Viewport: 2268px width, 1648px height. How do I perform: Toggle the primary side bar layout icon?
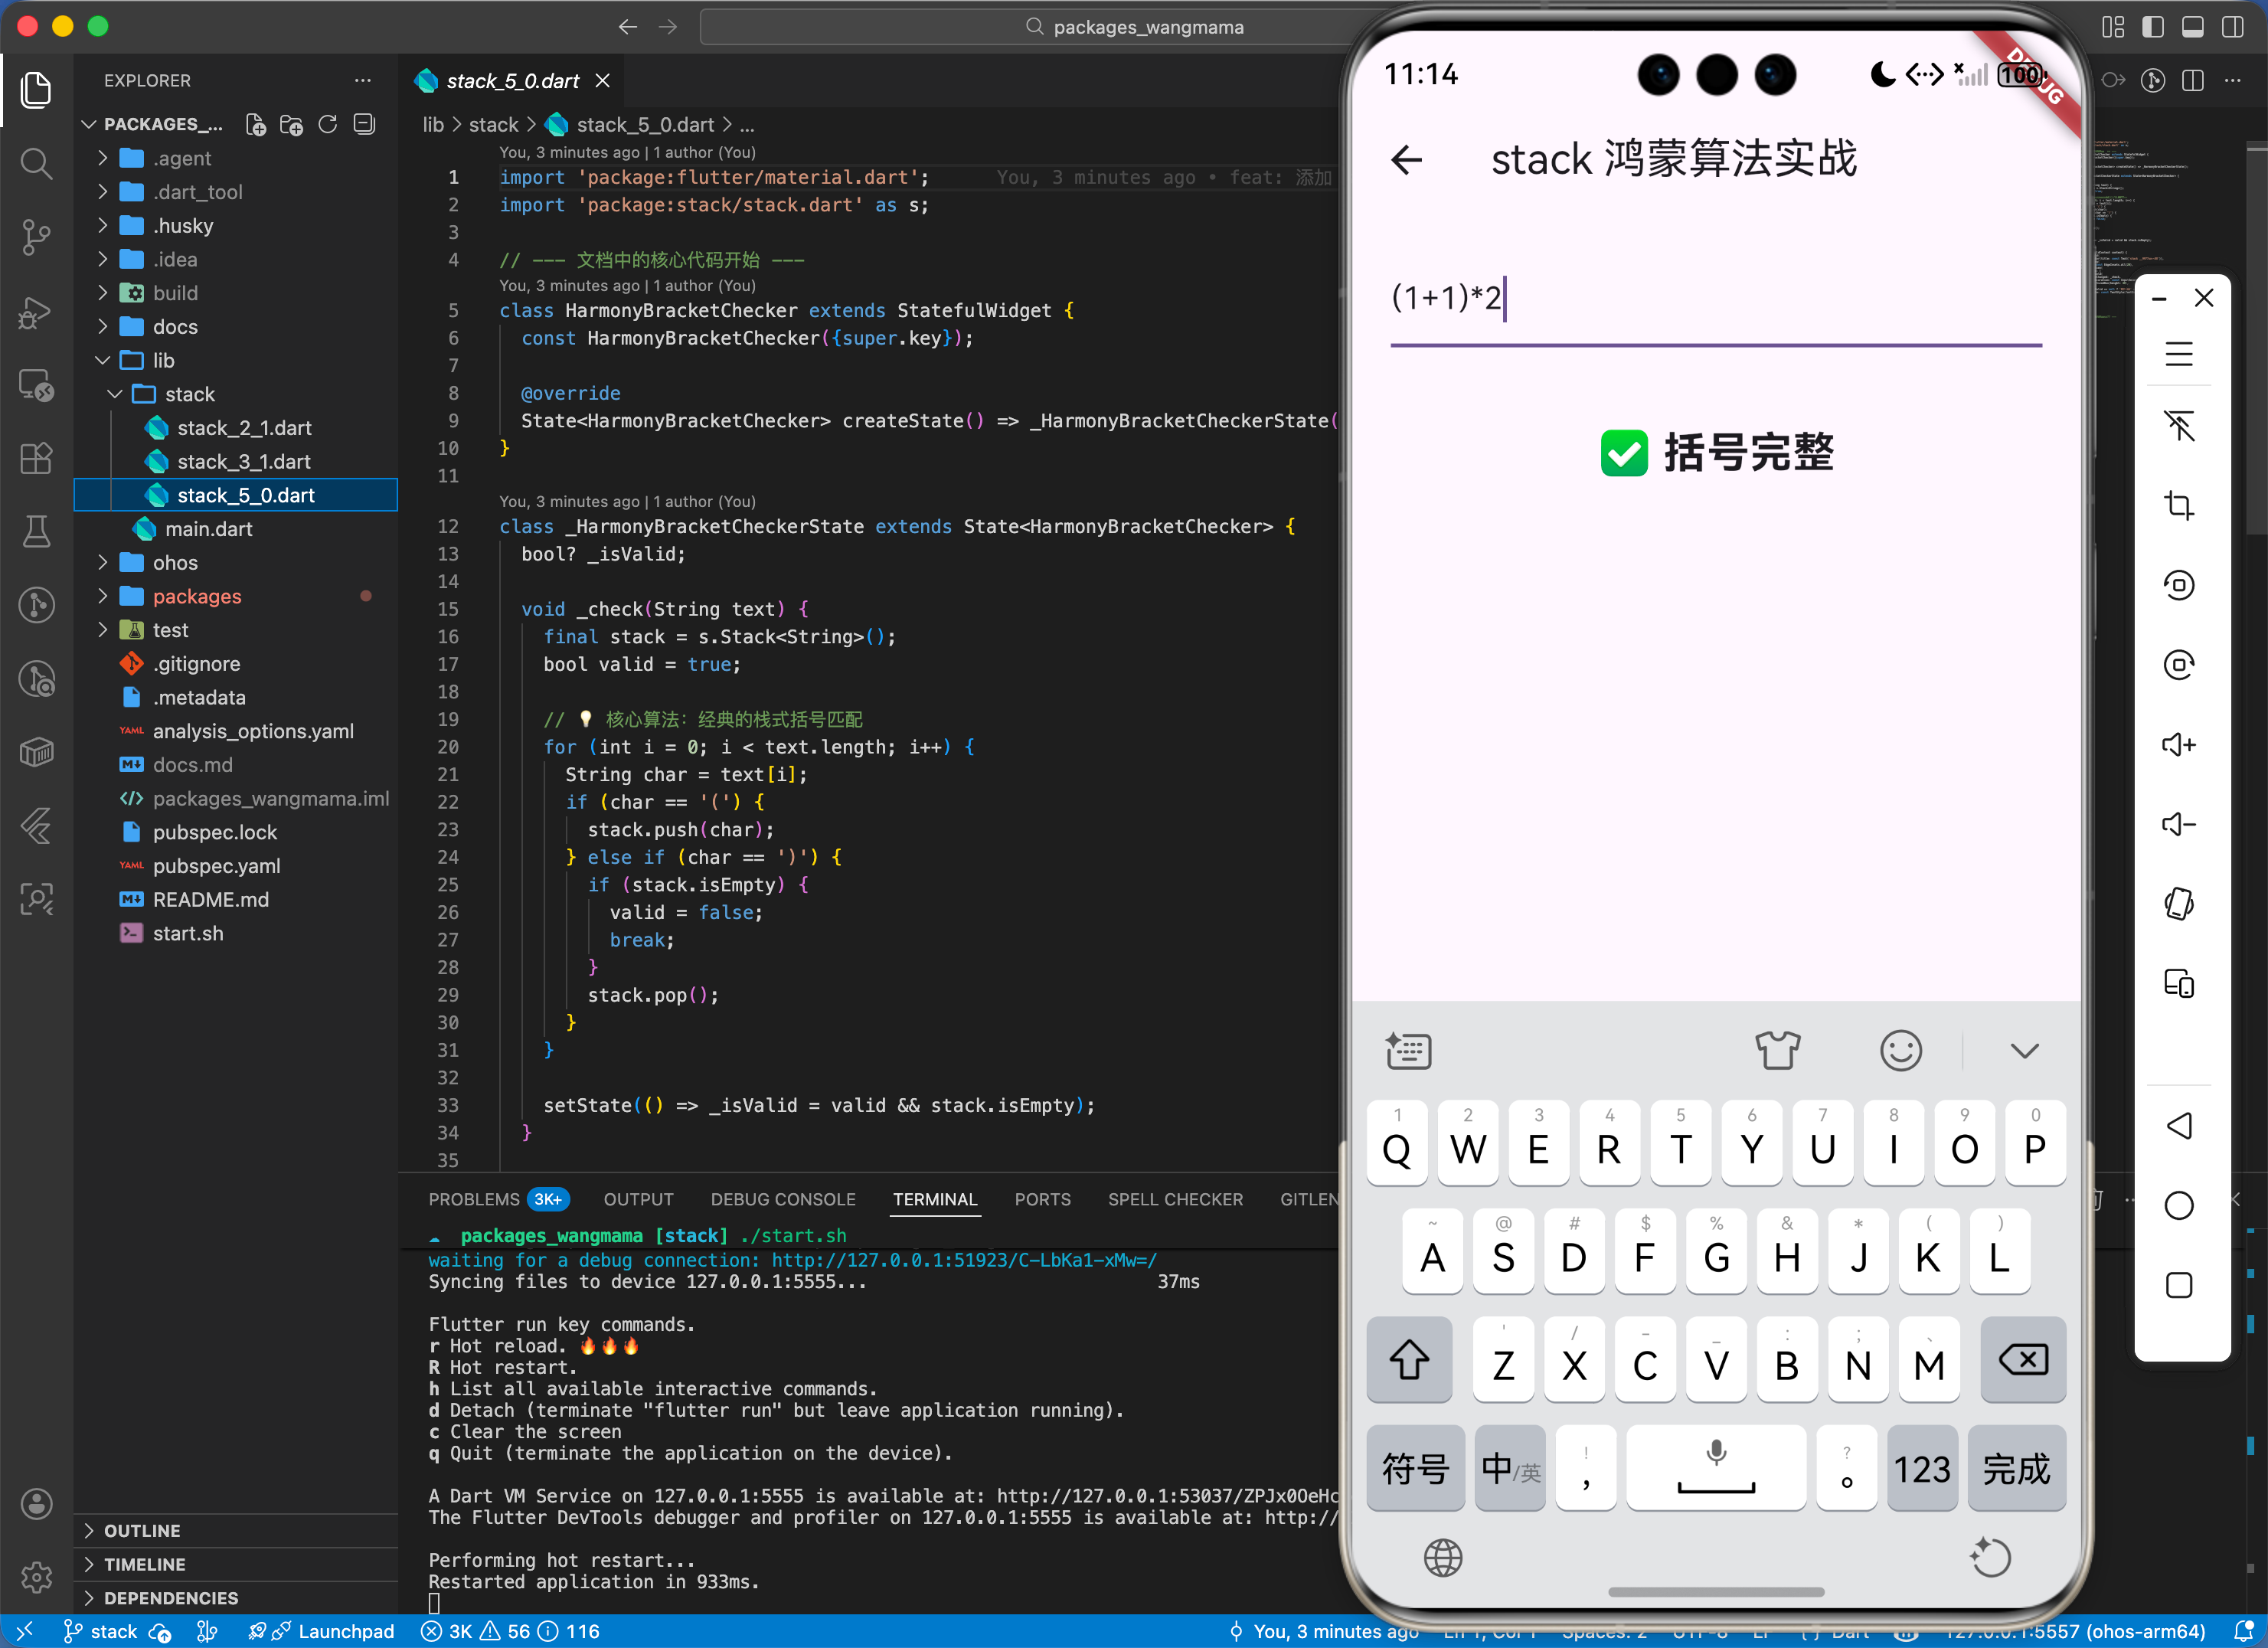[x=2153, y=27]
